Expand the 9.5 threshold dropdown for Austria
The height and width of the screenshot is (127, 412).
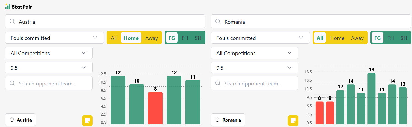[49, 68]
